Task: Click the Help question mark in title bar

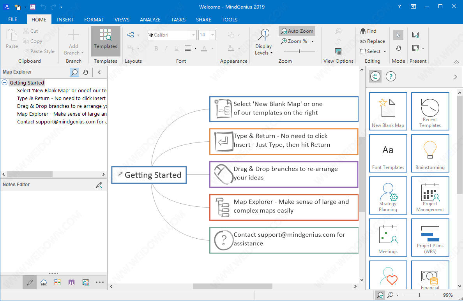Action: (x=399, y=7)
